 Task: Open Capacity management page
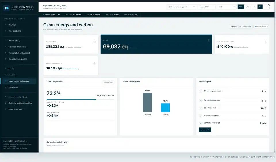19,59
